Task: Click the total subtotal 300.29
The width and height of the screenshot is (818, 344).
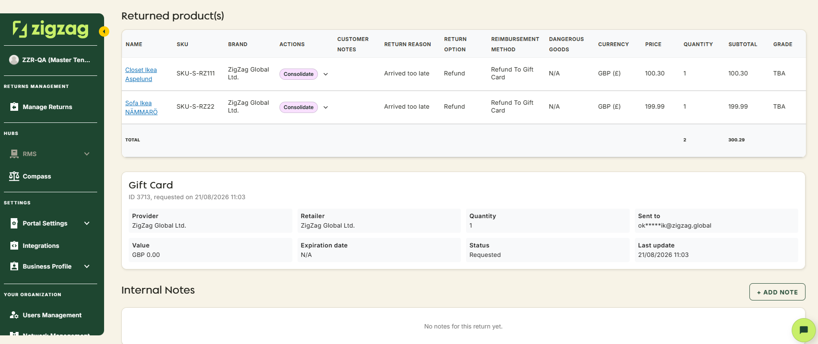Action: tap(736, 140)
